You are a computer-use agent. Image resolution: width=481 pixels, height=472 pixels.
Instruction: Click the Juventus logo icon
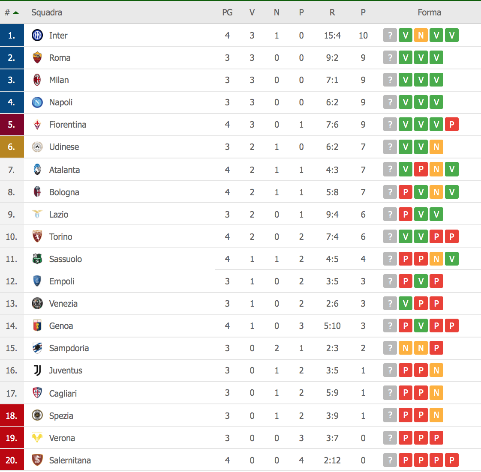coord(37,370)
